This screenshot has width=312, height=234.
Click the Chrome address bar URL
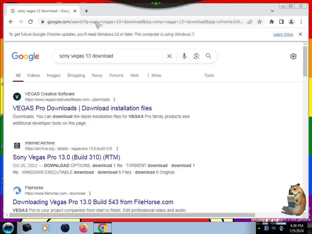[145, 22]
